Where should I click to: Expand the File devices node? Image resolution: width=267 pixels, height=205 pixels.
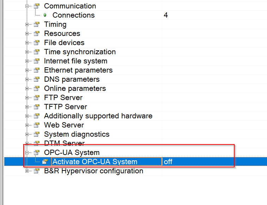click(27, 43)
